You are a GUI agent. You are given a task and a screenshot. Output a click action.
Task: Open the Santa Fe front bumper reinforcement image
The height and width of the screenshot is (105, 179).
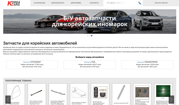pyautogui.click(x=58, y=92)
